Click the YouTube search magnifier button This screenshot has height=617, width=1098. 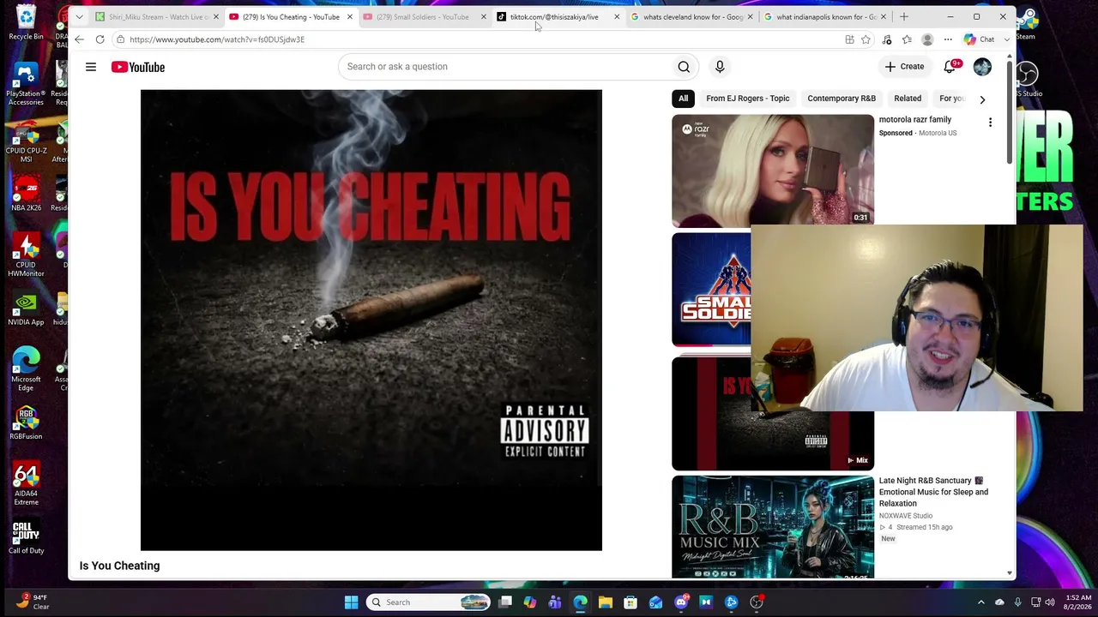tap(684, 67)
